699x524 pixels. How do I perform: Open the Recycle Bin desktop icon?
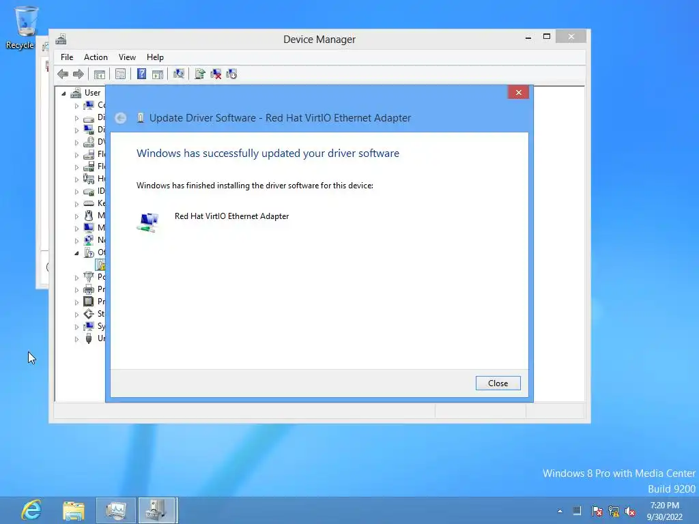point(26,27)
